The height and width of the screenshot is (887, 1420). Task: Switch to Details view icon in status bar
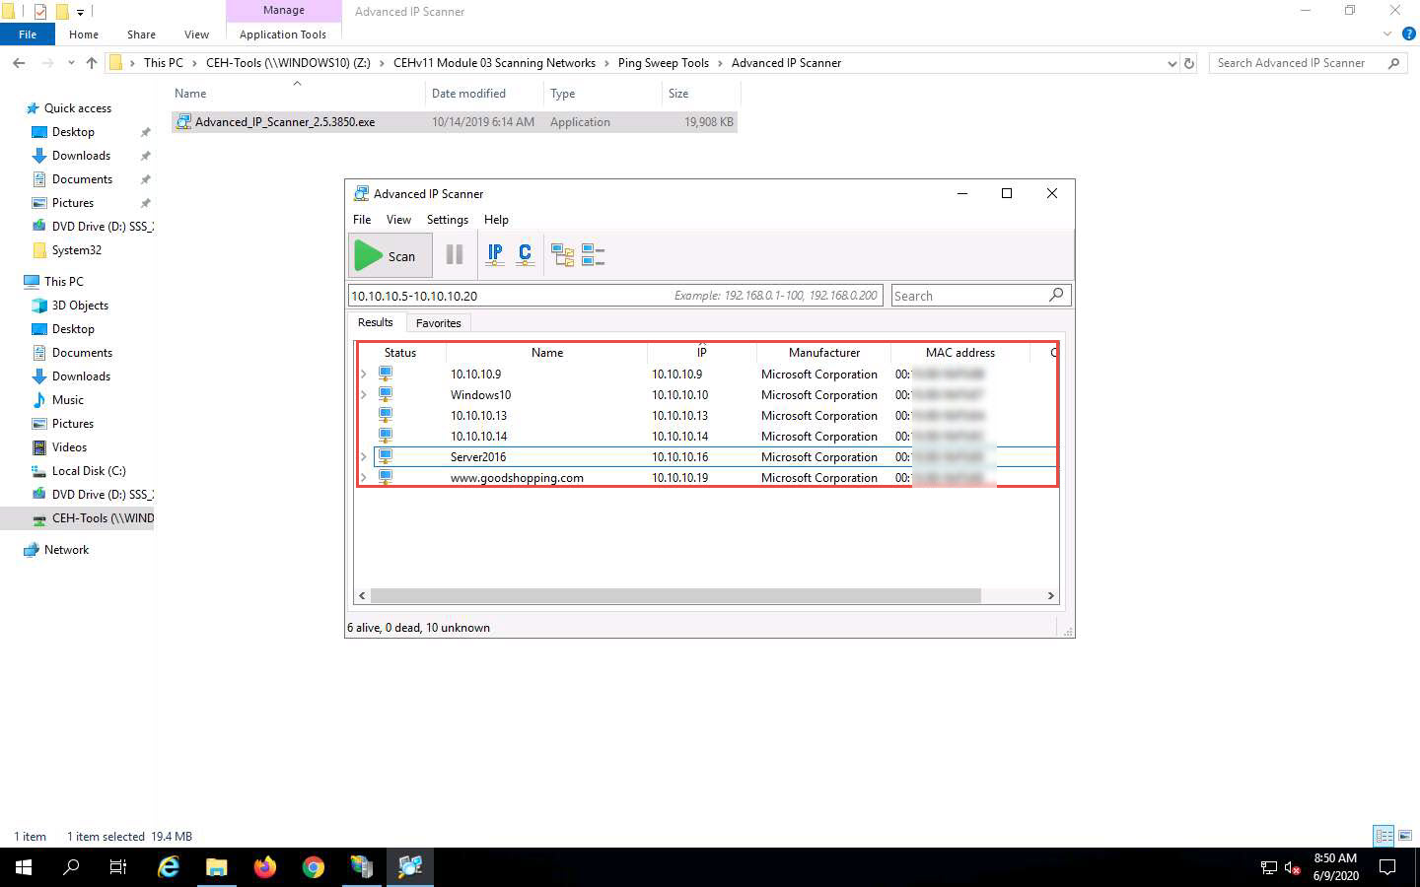[x=1384, y=836]
